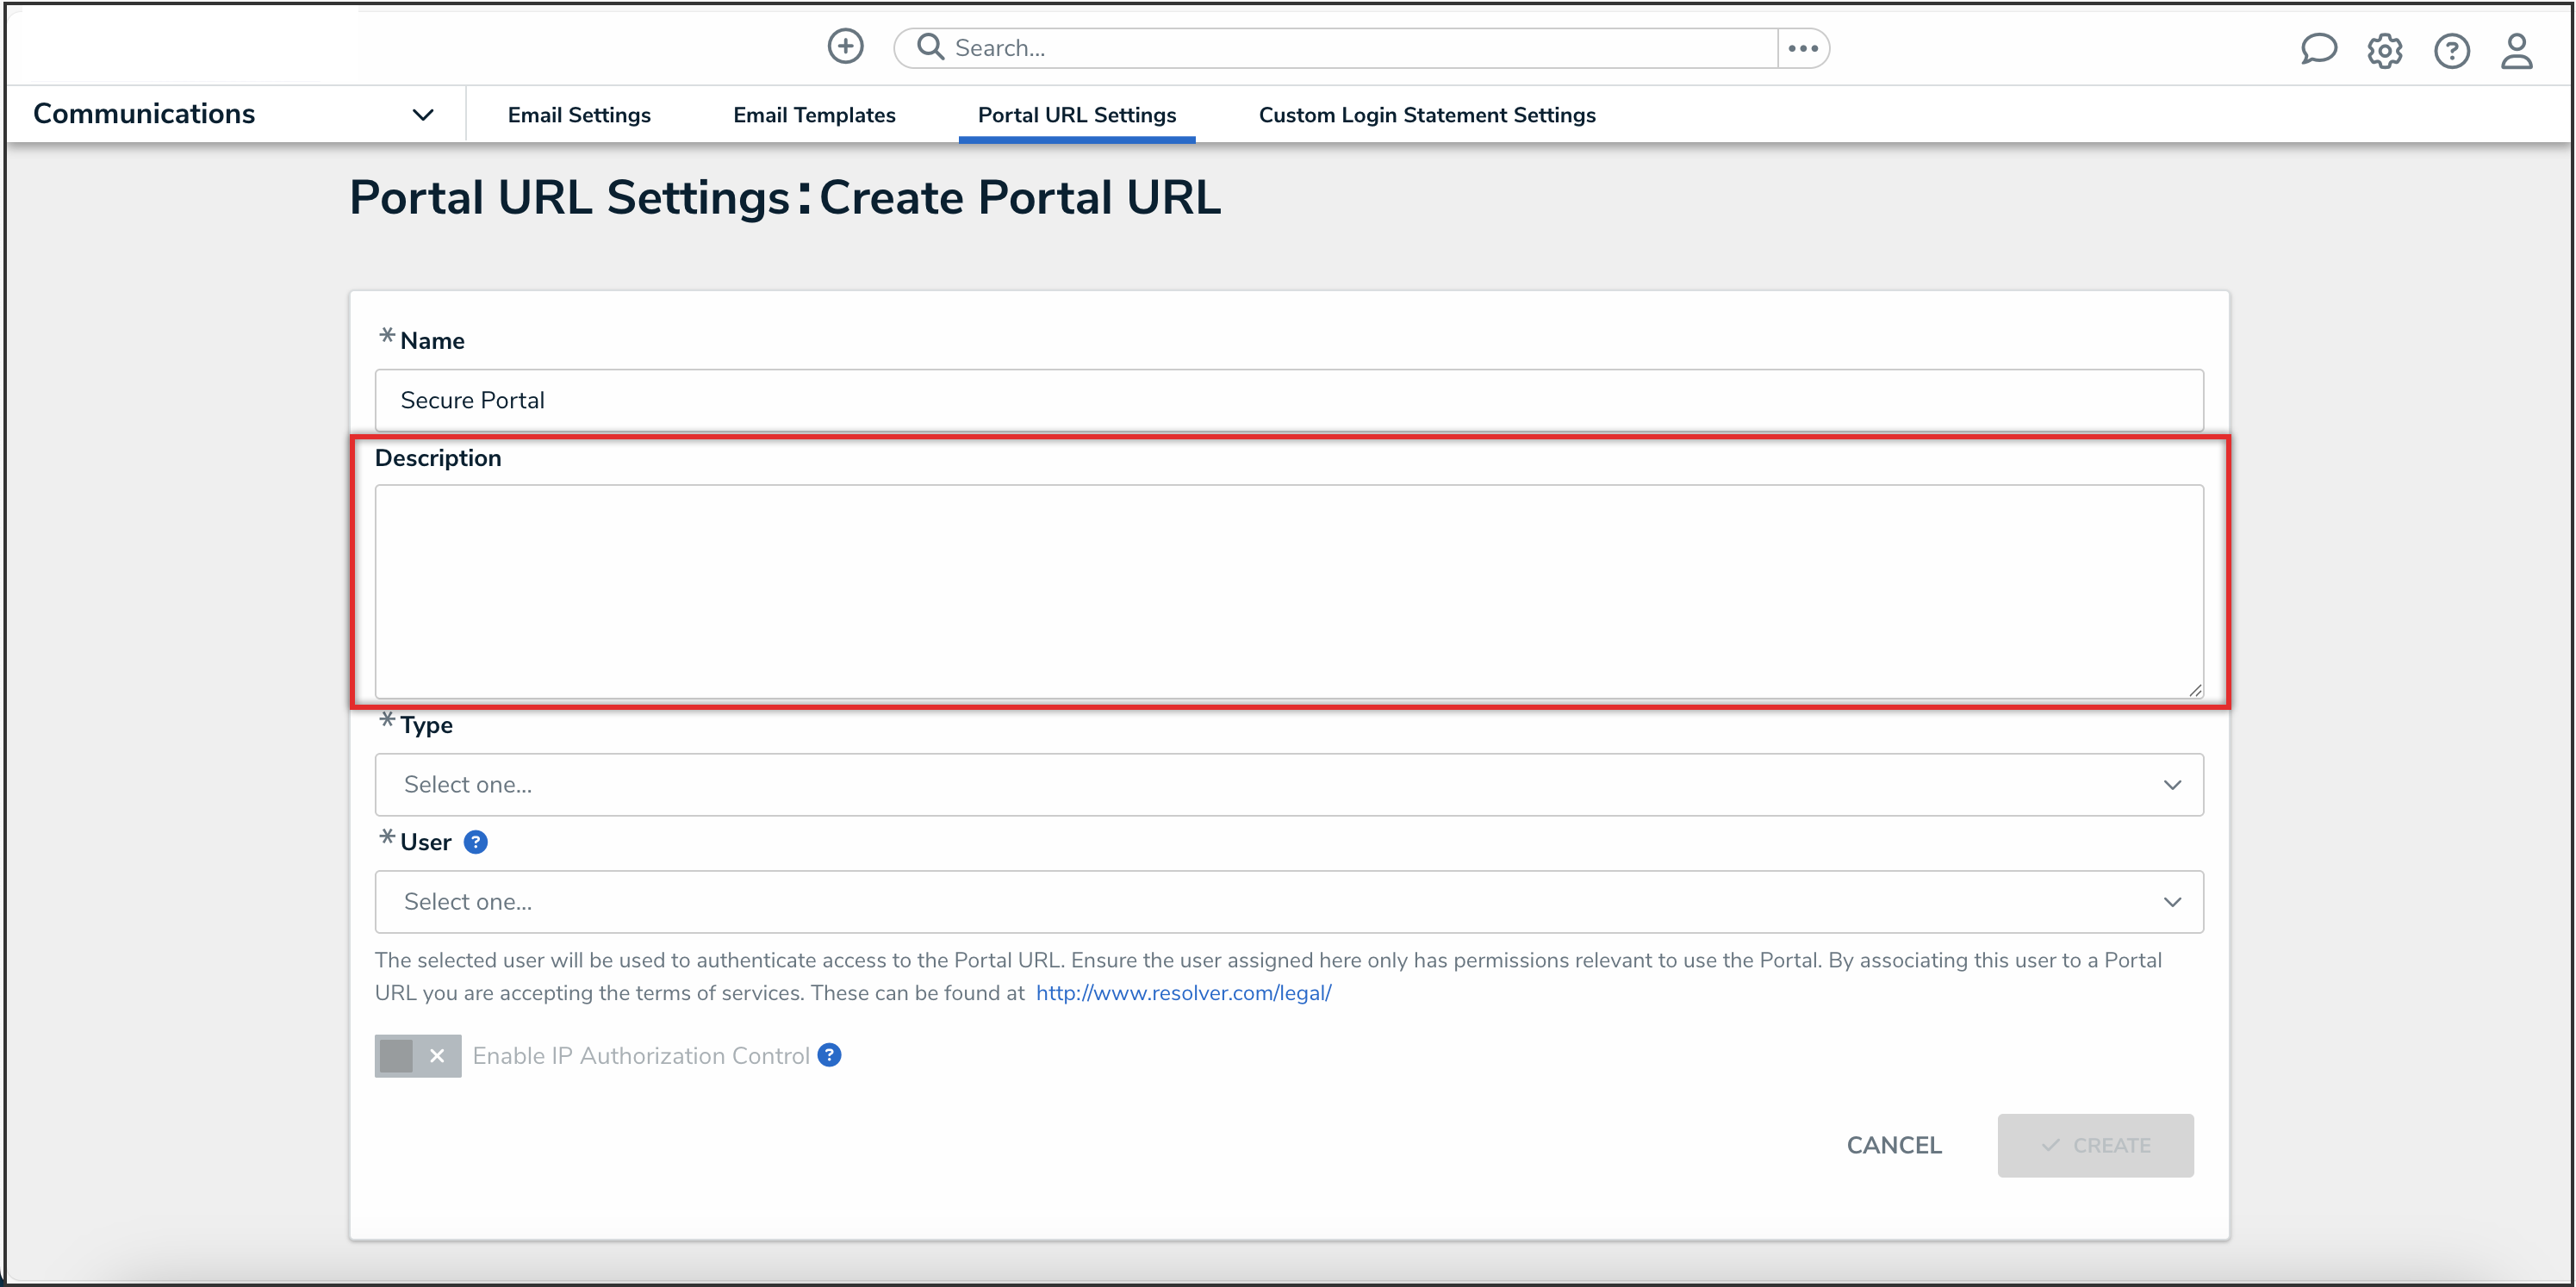2576x1287 pixels.
Task: Switch to Email Templates tab
Action: click(x=814, y=115)
